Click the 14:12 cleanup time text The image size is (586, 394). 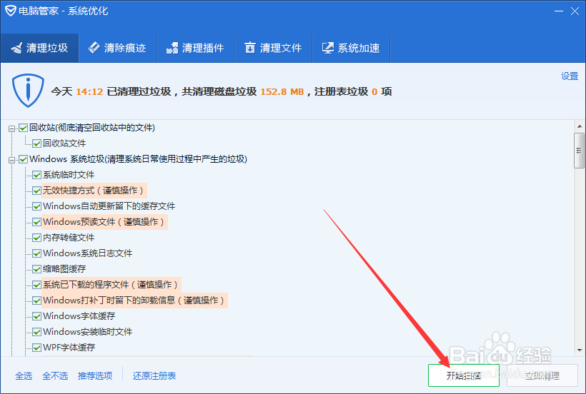(90, 92)
